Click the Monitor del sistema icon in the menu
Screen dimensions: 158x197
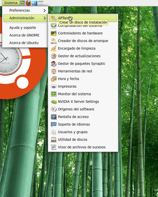click(54, 94)
